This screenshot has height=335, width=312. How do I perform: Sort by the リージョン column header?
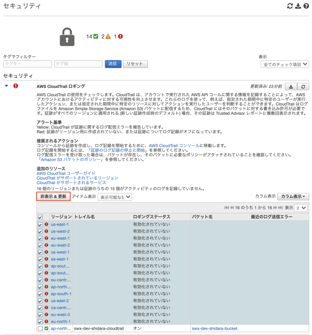pos(61,217)
